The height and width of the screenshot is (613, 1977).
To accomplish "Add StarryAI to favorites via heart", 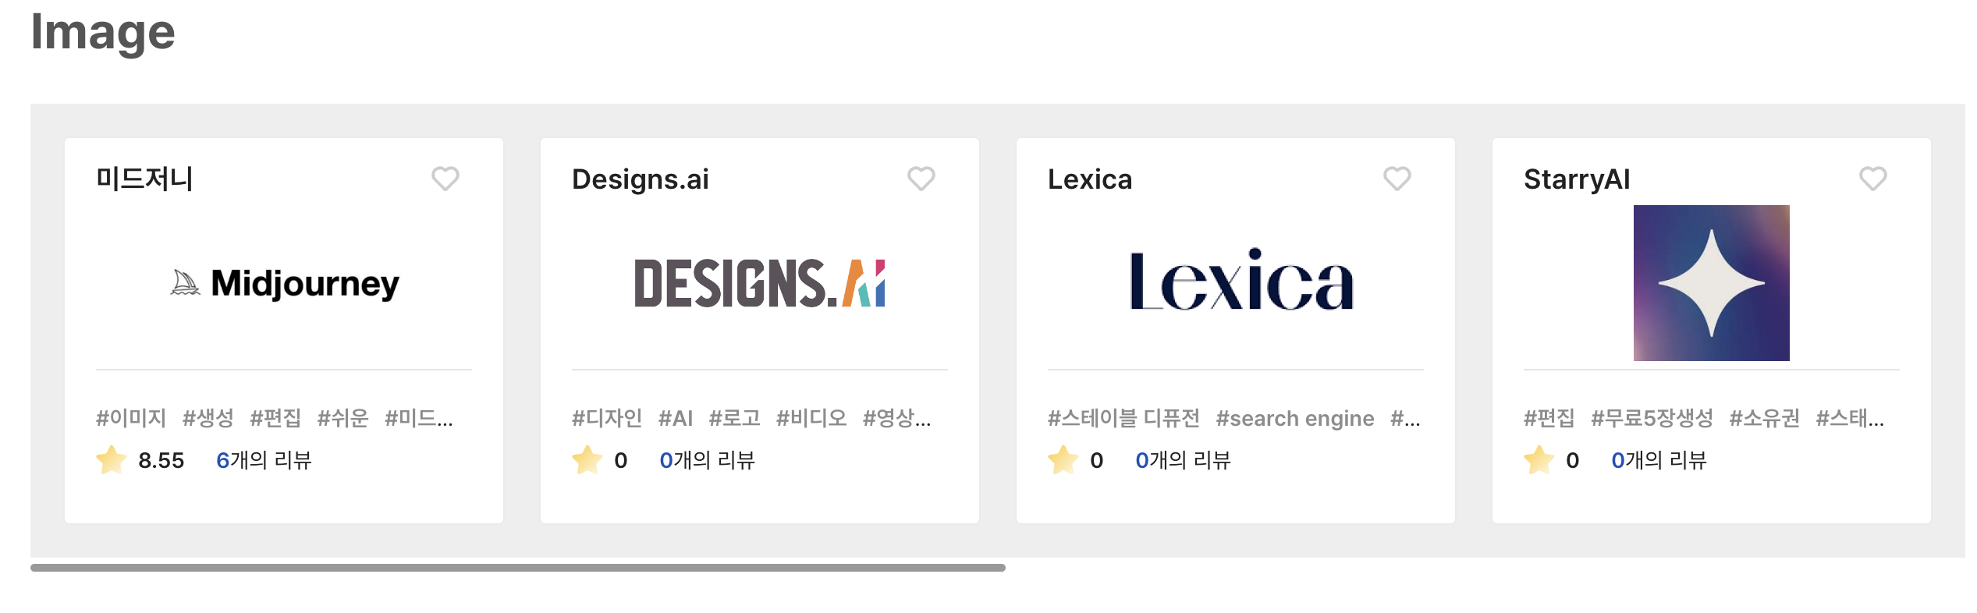I will (x=1873, y=179).
